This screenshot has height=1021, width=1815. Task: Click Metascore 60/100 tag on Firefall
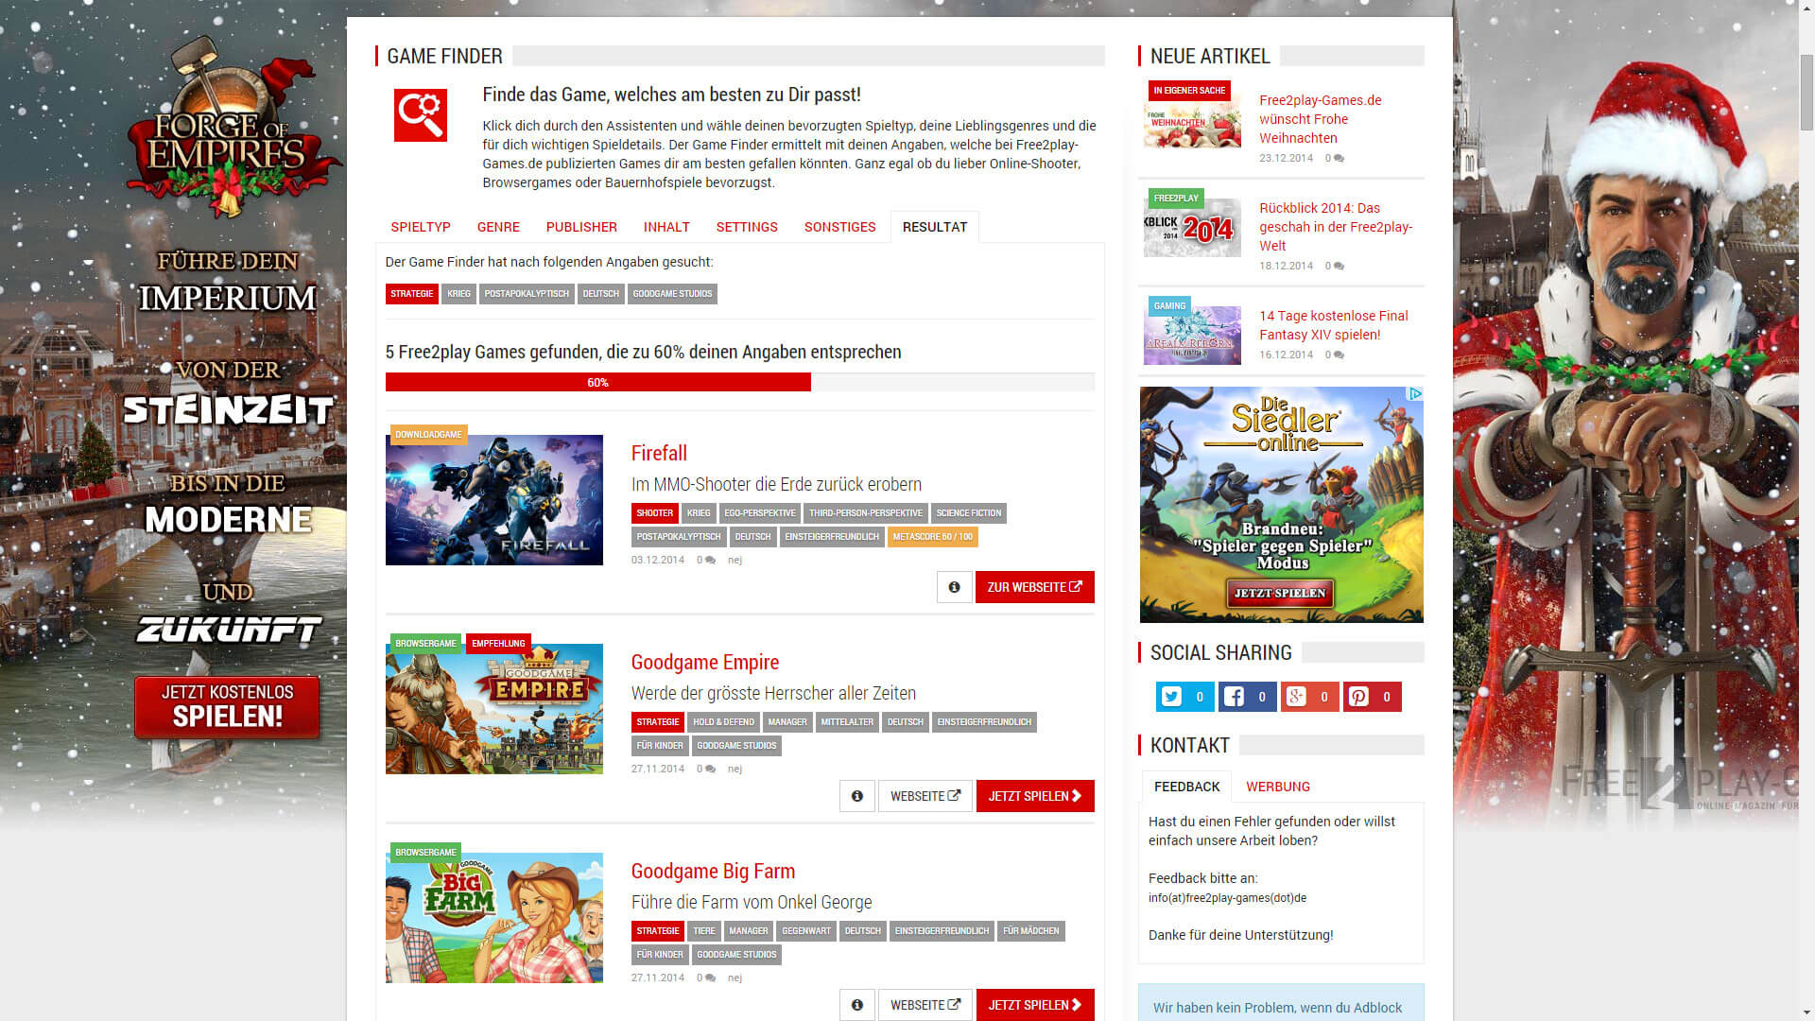pyautogui.click(x=932, y=537)
